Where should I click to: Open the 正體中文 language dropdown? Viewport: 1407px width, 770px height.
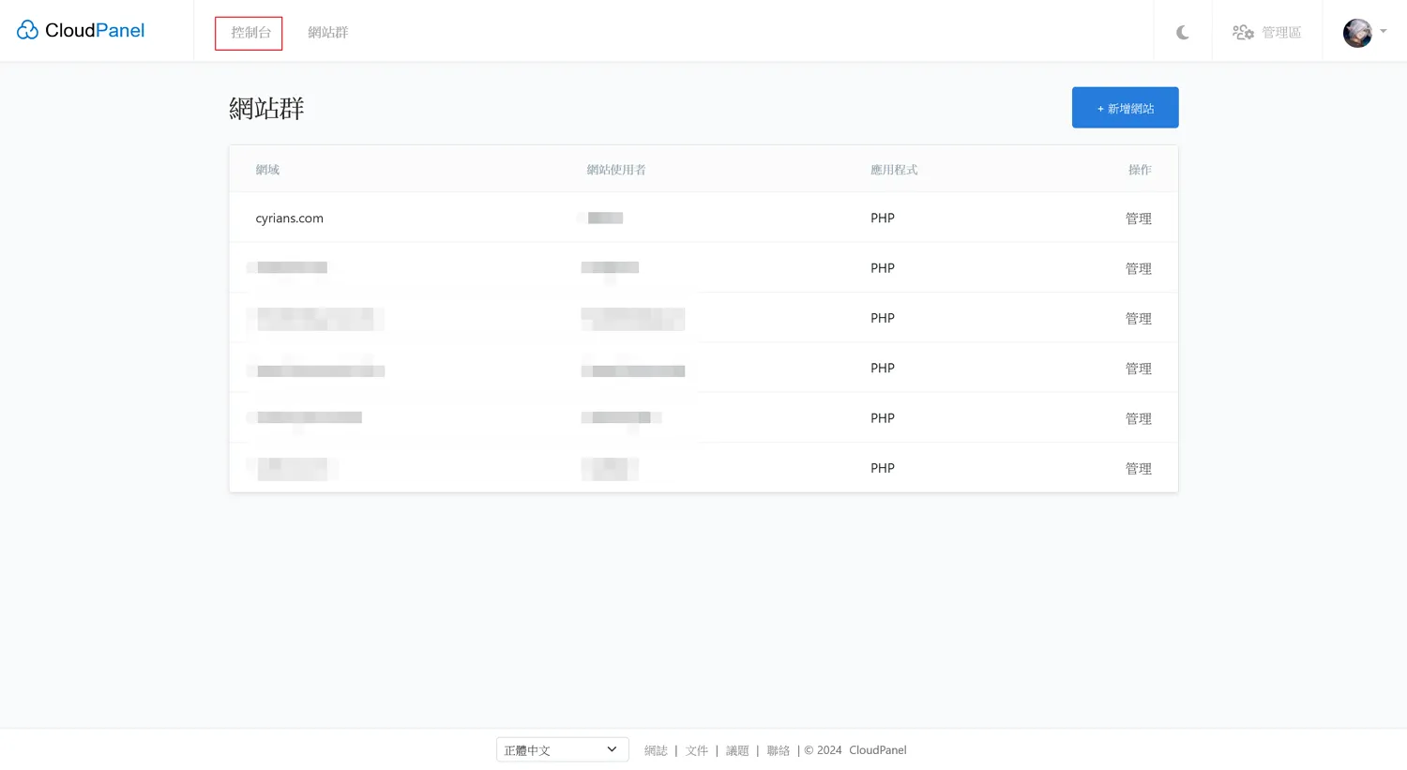pos(561,750)
